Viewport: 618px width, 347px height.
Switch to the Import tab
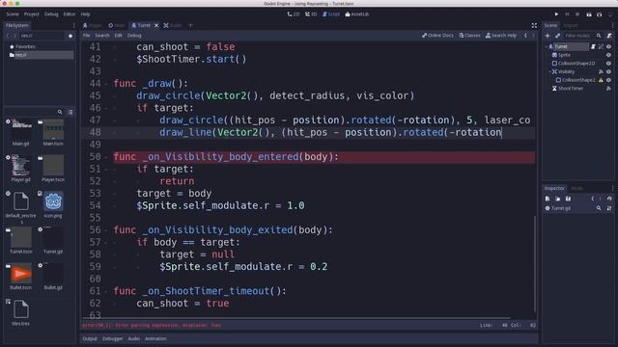click(571, 25)
